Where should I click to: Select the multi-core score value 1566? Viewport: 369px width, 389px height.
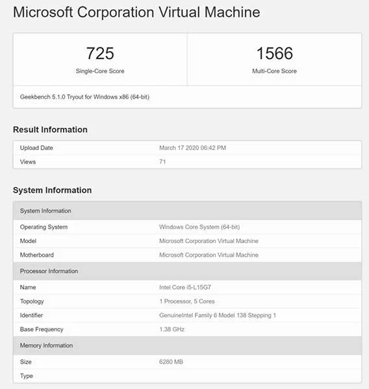coord(275,53)
